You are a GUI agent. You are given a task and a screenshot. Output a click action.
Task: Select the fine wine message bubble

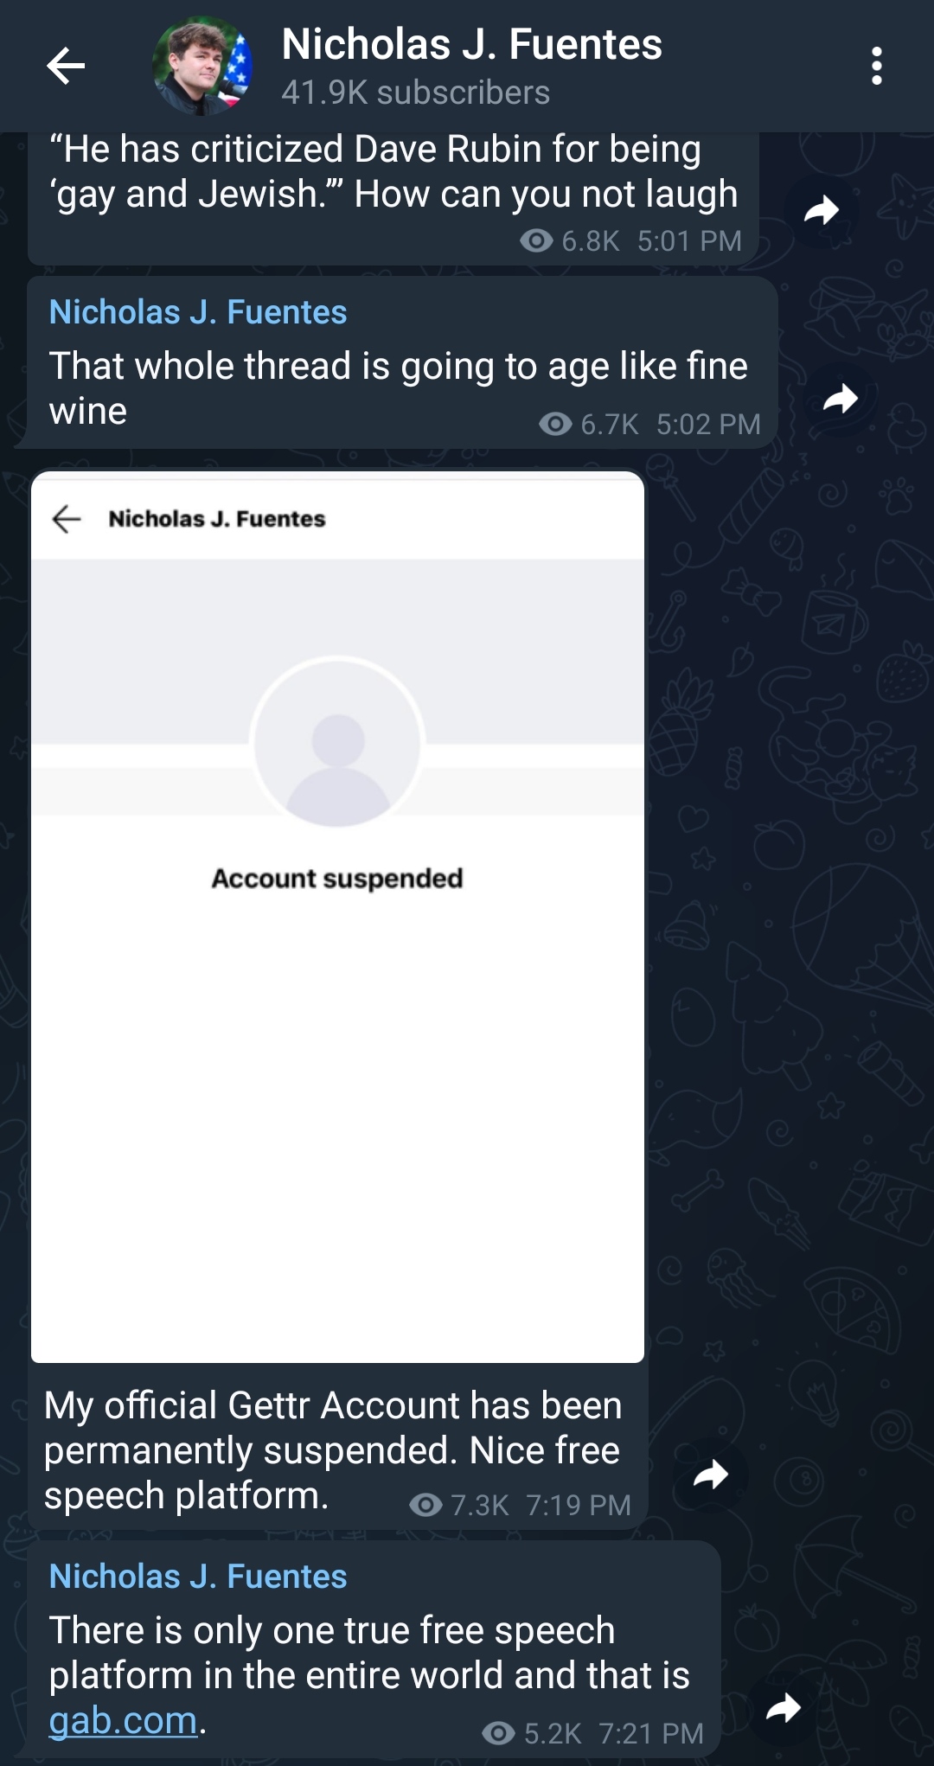402,362
